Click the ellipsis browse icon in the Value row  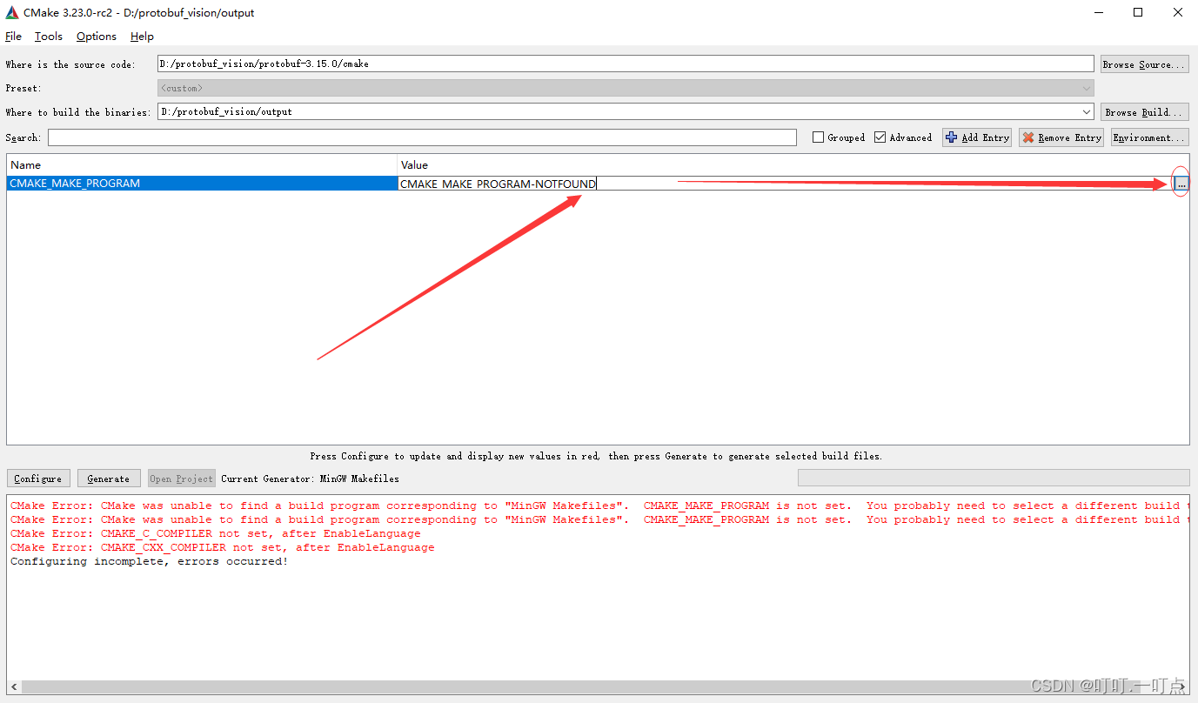point(1180,183)
